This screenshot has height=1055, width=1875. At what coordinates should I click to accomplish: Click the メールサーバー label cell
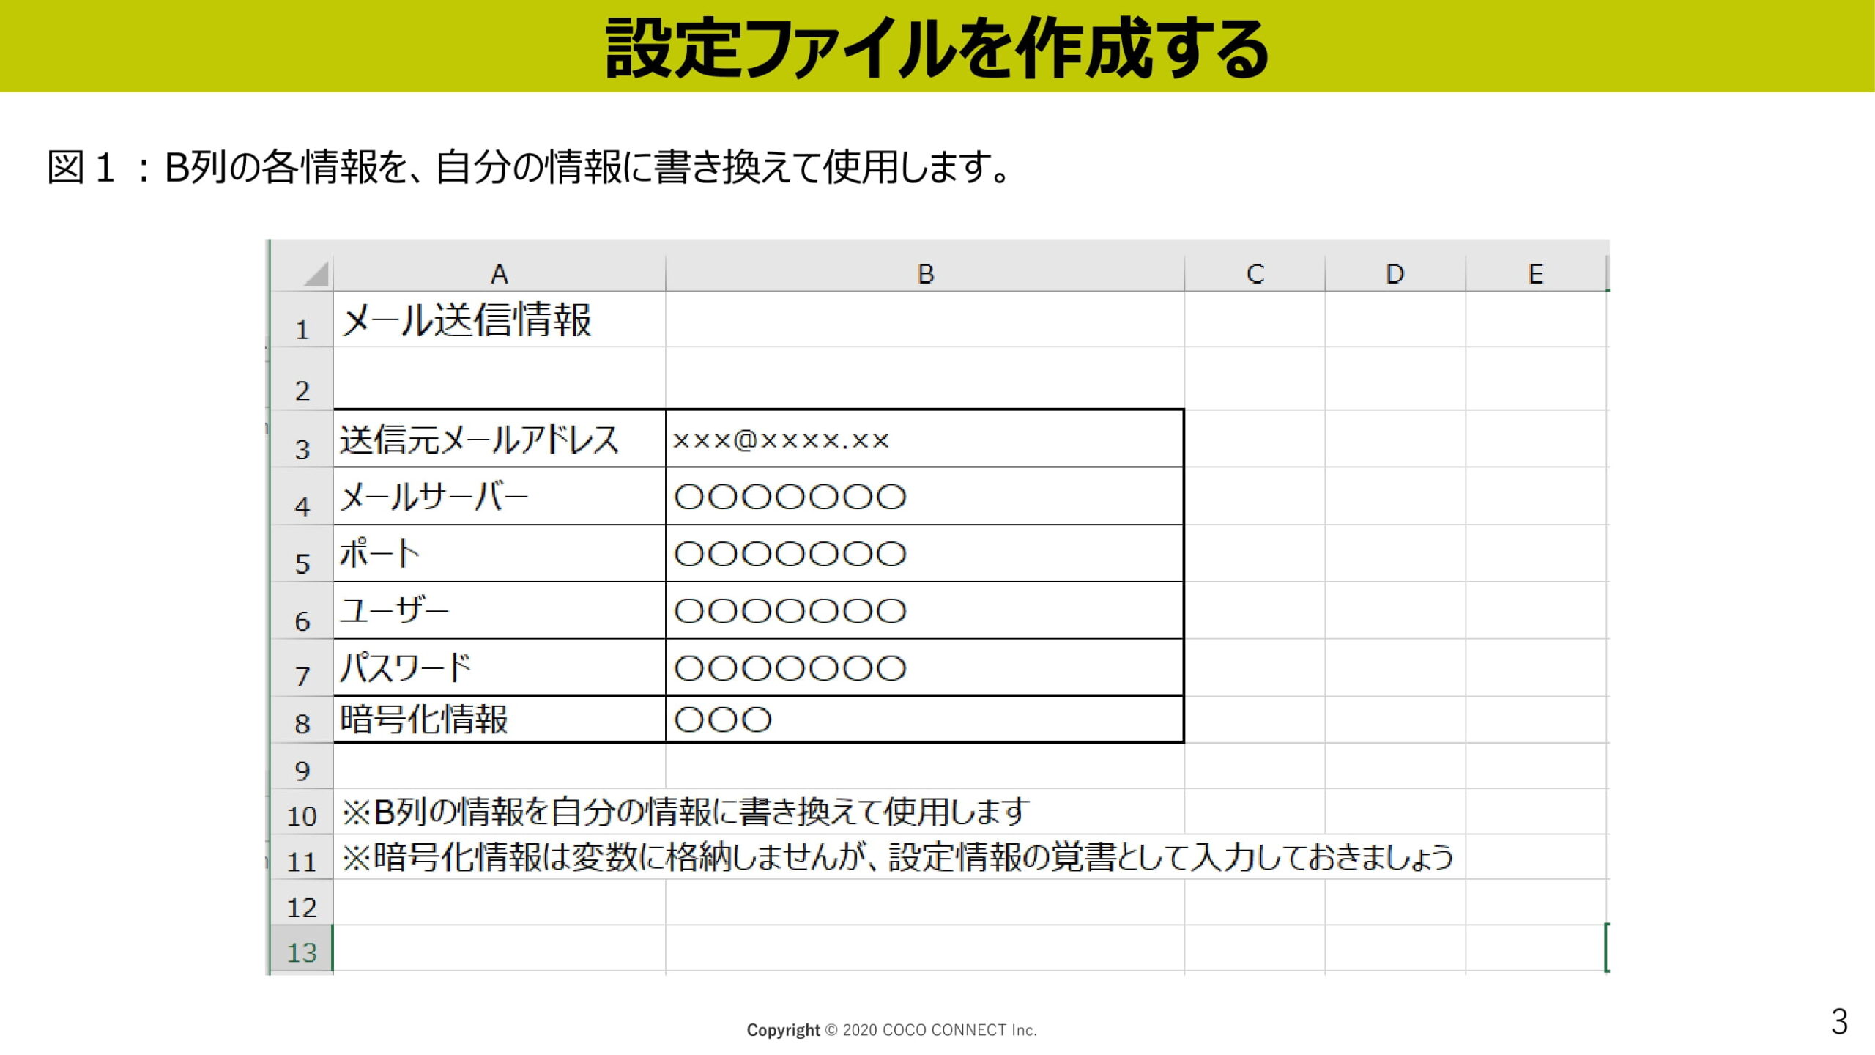tap(500, 496)
